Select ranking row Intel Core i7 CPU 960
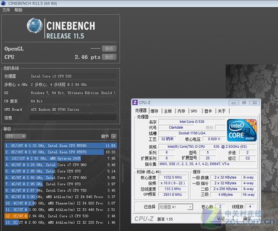 coord(61,164)
